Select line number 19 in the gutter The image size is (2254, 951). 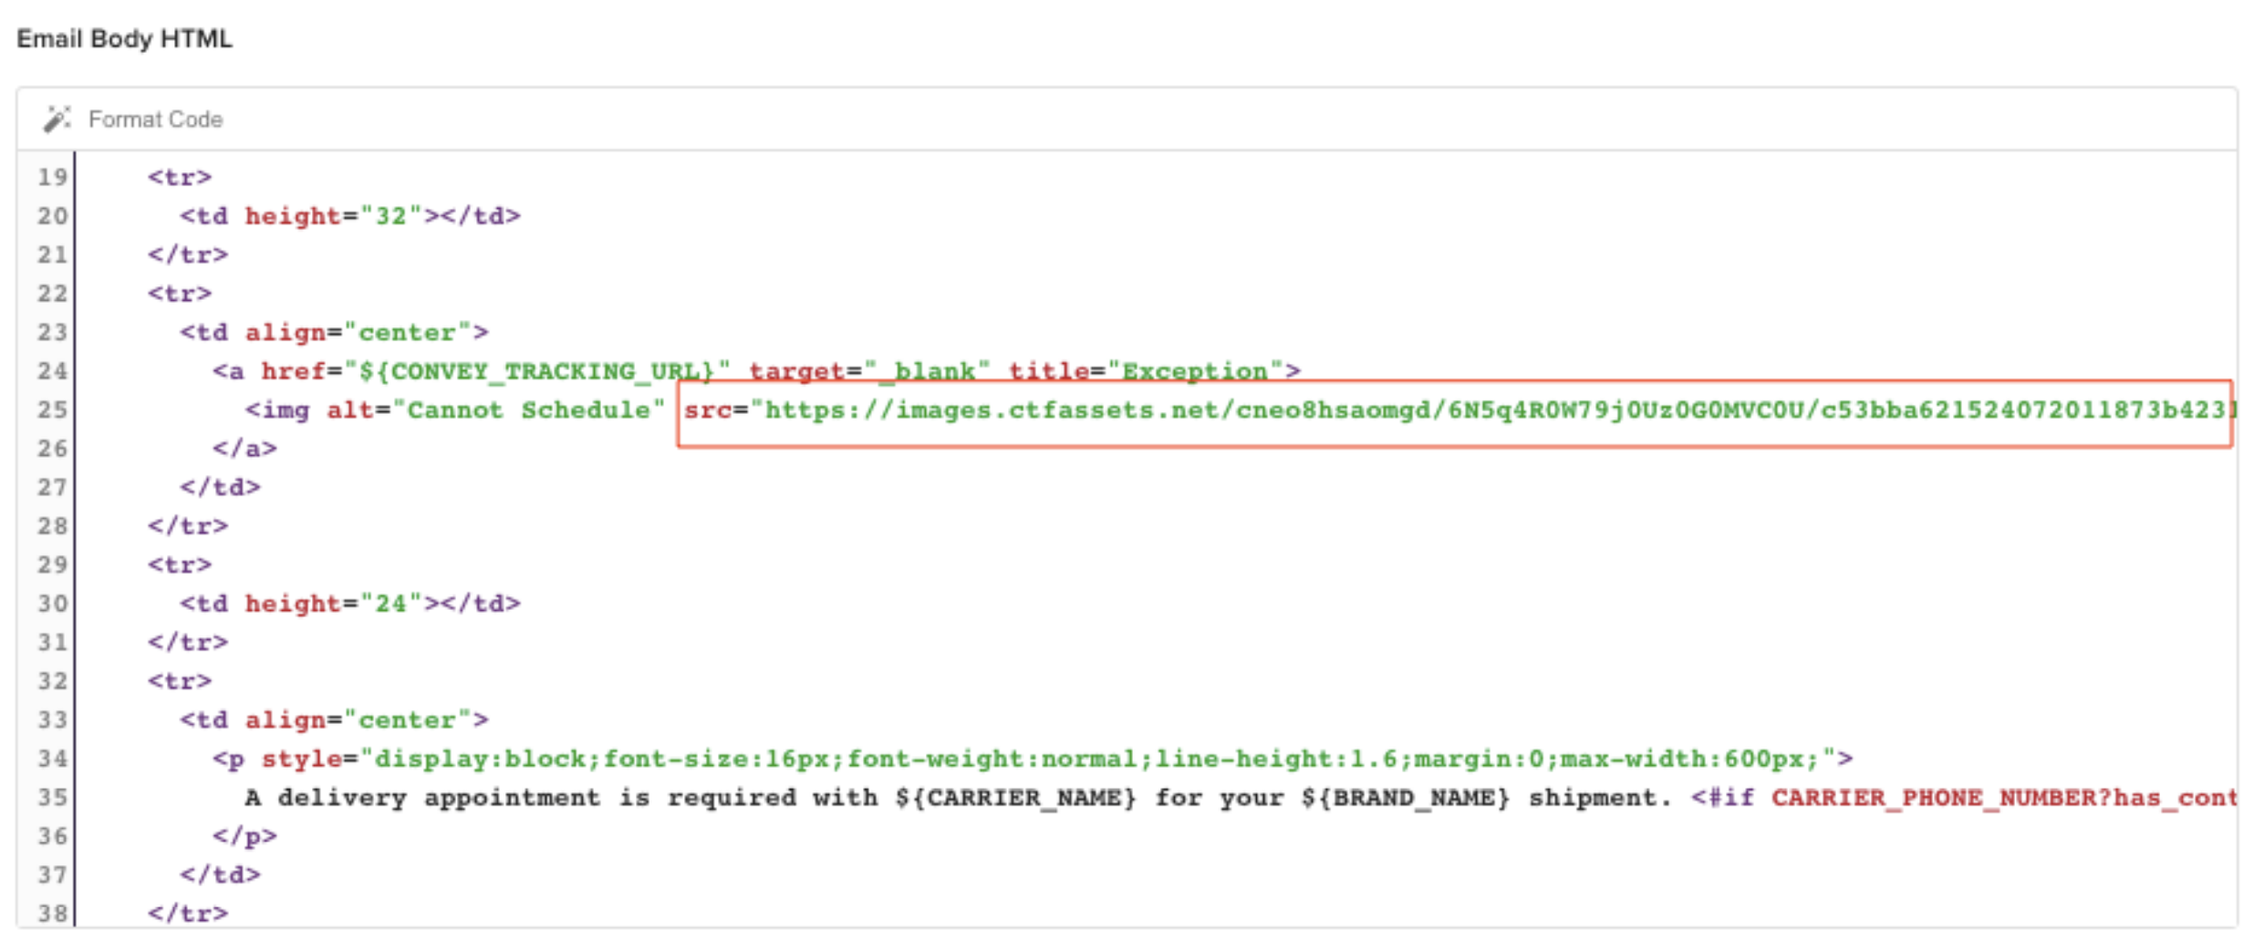tap(52, 177)
